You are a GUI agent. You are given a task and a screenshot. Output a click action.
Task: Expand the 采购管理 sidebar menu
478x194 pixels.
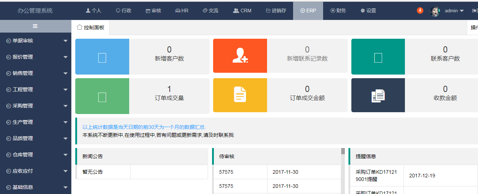pyautogui.click(x=35, y=106)
